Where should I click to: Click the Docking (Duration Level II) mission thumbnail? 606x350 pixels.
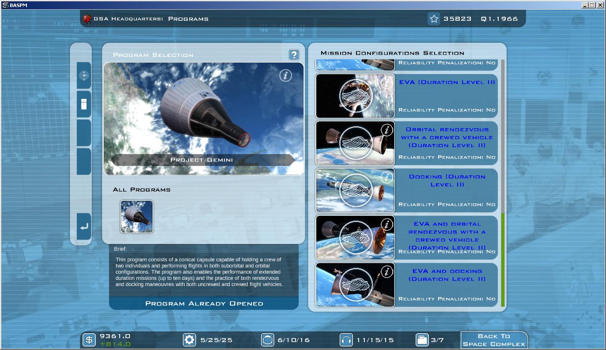355,190
